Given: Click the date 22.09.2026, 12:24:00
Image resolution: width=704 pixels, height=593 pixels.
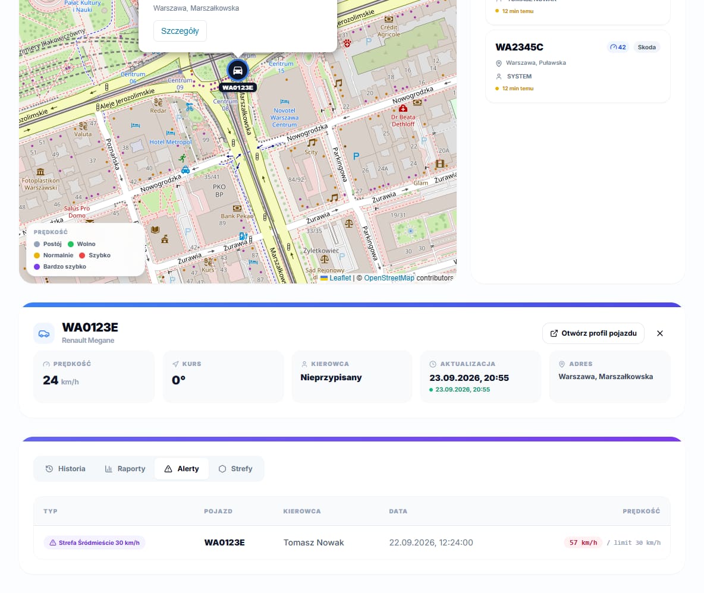Looking at the screenshot, I should click(x=431, y=542).
